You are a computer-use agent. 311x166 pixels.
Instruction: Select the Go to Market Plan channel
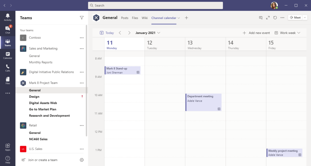(43, 109)
